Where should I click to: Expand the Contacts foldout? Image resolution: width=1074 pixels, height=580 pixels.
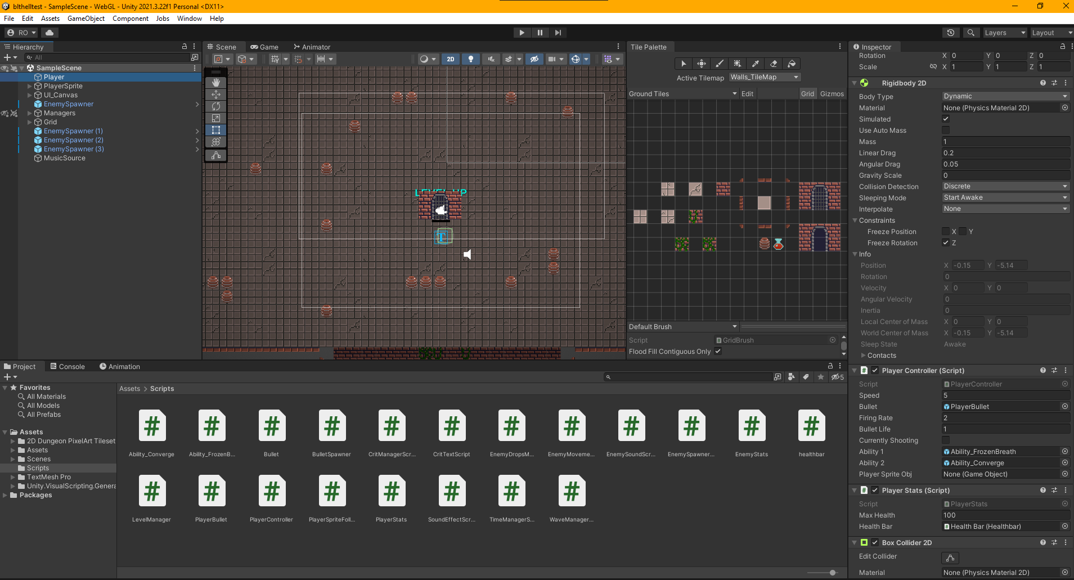[x=864, y=356]
